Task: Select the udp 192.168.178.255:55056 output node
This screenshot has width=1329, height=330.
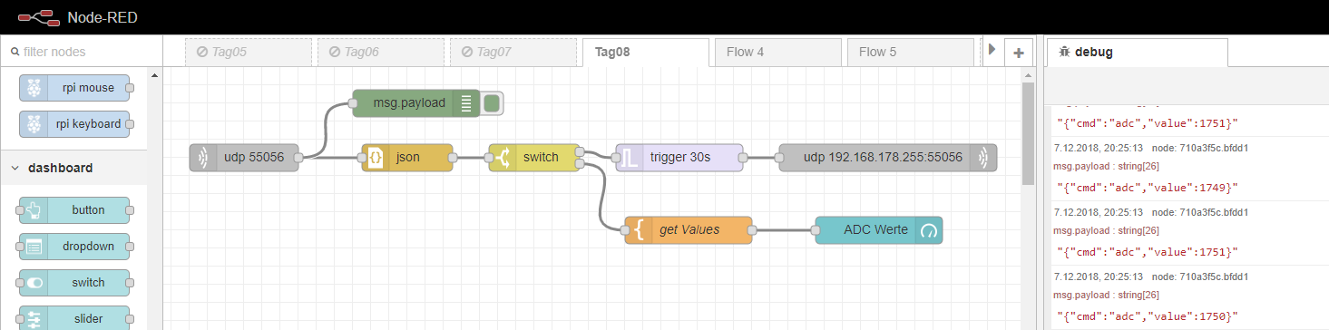Action: coord(888,158)
